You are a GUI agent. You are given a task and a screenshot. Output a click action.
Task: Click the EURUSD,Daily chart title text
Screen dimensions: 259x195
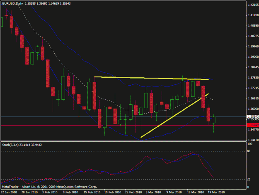[x=12, y=3]
